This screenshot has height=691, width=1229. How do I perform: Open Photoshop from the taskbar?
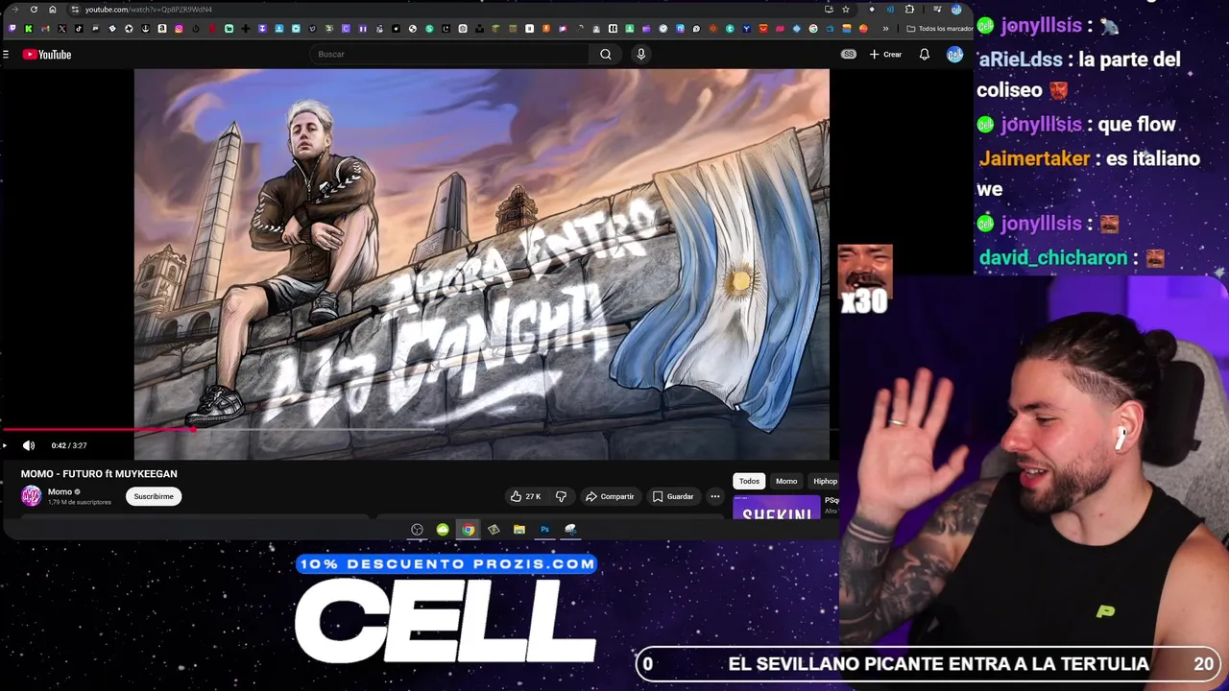click(x=544, y=530)
